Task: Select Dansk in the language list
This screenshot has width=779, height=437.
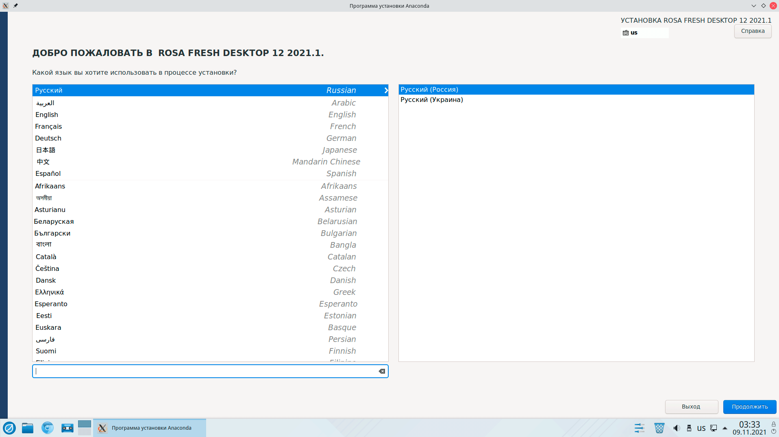Action: [x=210, y=280]
